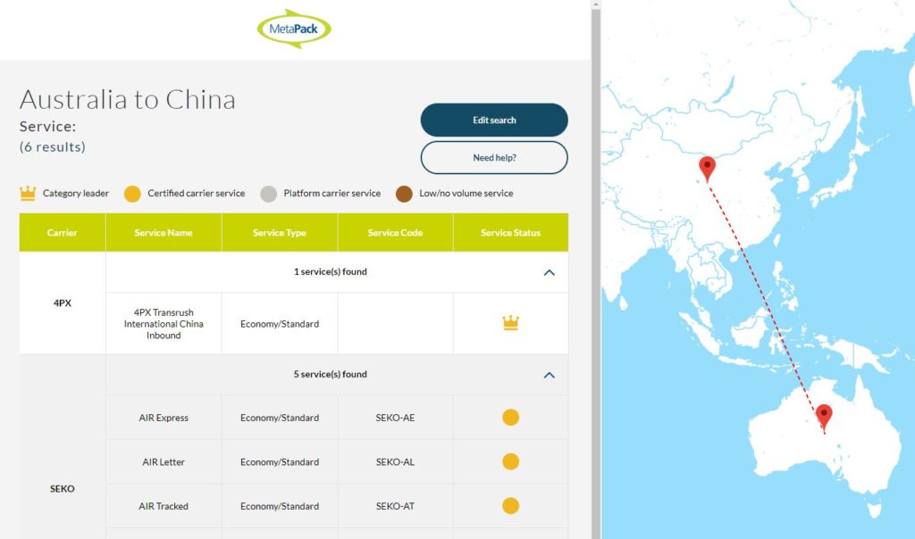The height and width of the screenshot is (539, 915).
Task: Click the MetaPack logo
Action: 294,29
